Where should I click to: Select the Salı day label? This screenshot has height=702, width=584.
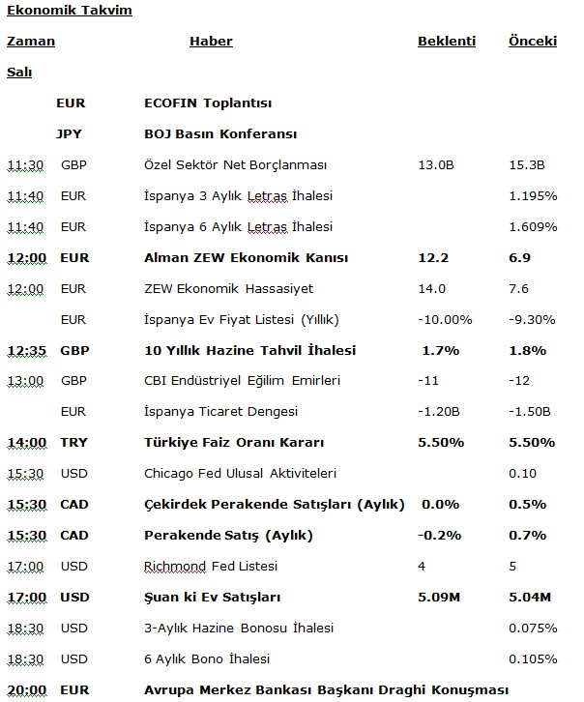19,73
